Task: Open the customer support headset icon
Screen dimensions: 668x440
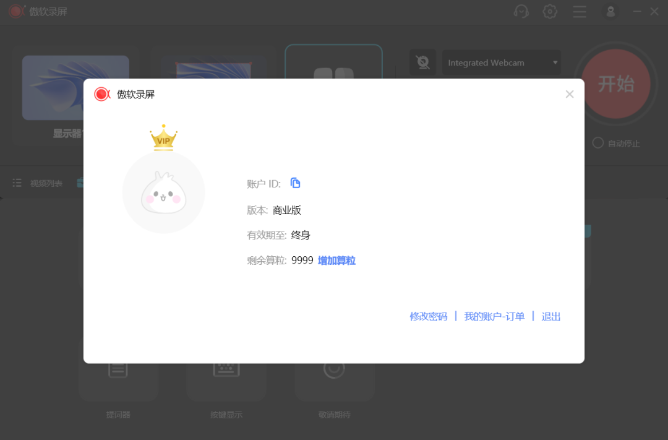Action: coord(521,12)
